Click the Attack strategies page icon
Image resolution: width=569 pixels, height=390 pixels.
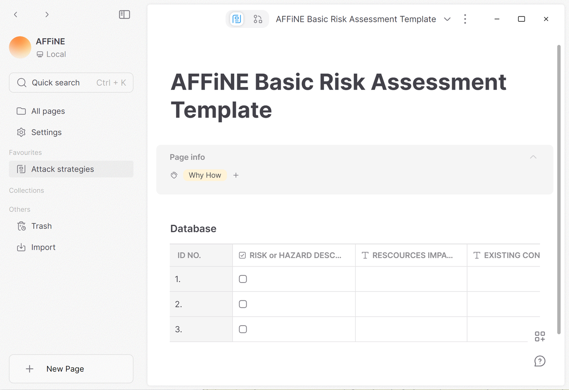point(21,169)
